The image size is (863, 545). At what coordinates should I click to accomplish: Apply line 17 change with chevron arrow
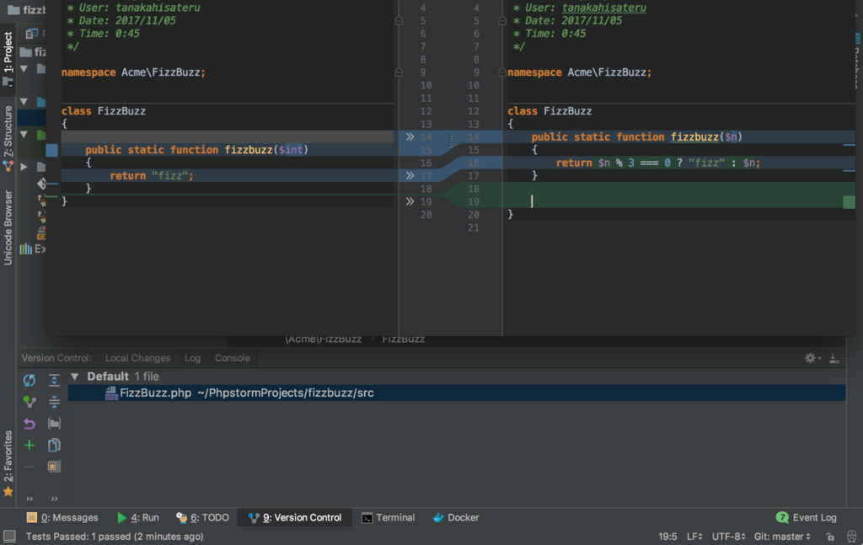coord(410,175)
